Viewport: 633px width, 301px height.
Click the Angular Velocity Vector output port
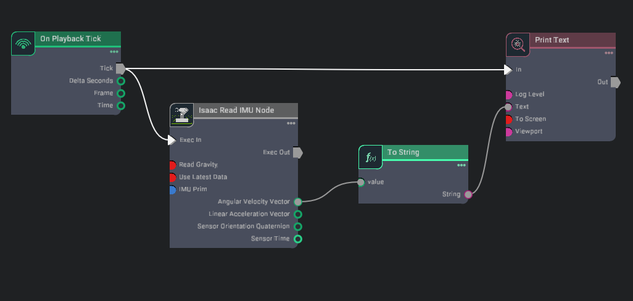298,202
